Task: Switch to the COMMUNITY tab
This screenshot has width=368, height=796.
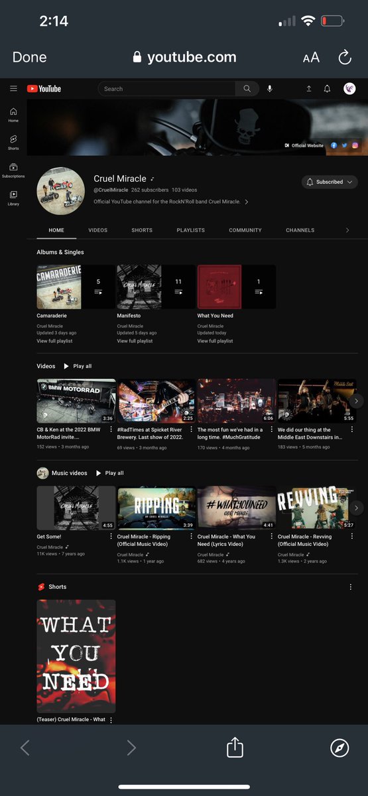Action: point(245,230)
